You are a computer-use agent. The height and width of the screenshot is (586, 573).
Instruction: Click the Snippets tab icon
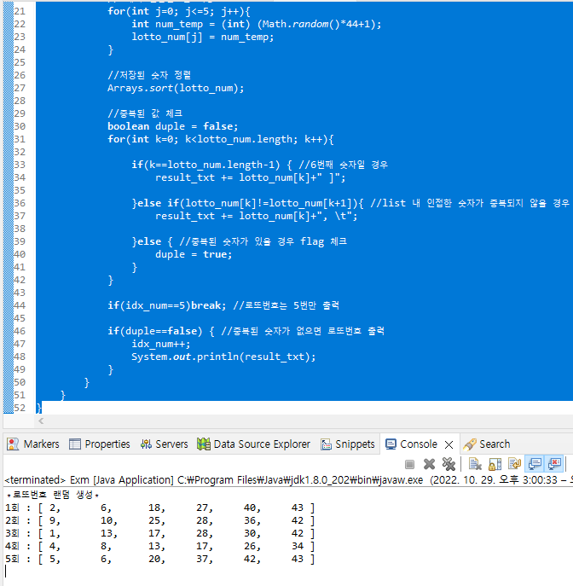[x=326, y=444]
